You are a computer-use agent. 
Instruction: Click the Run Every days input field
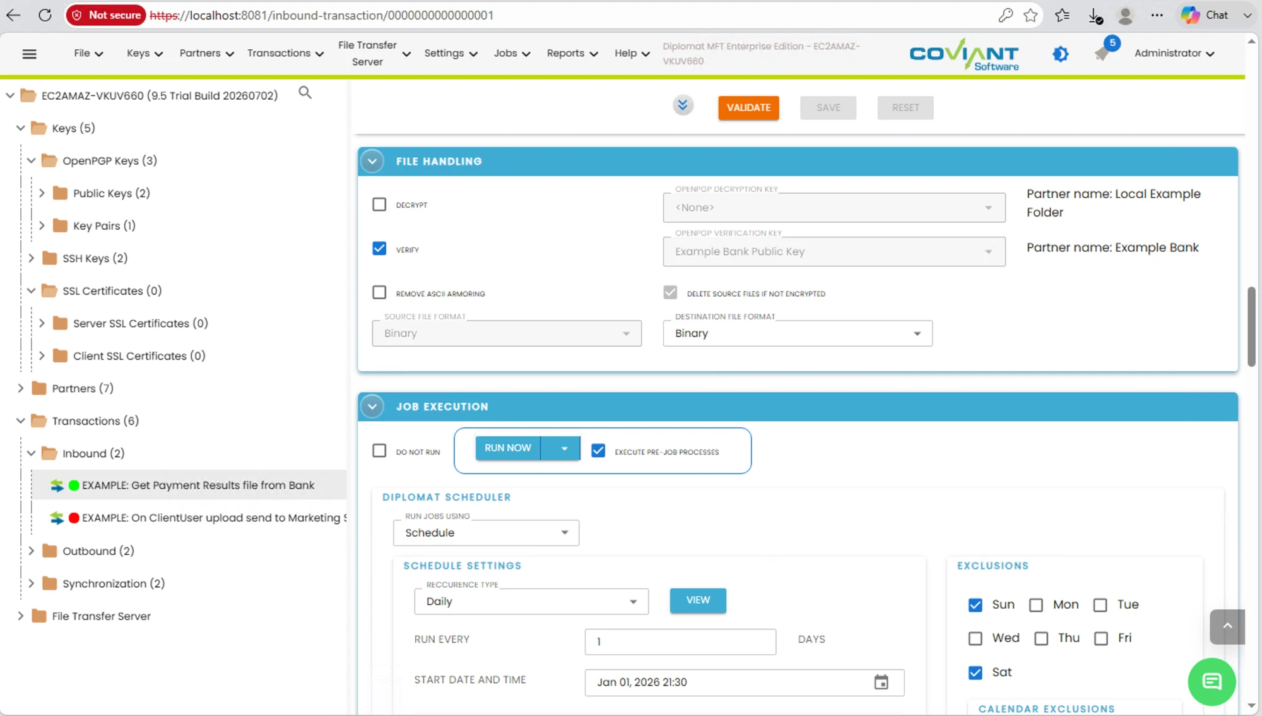tap(680, 641)
